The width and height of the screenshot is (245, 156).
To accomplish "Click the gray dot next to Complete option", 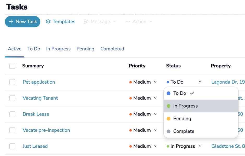I will [x=168, y=131].
